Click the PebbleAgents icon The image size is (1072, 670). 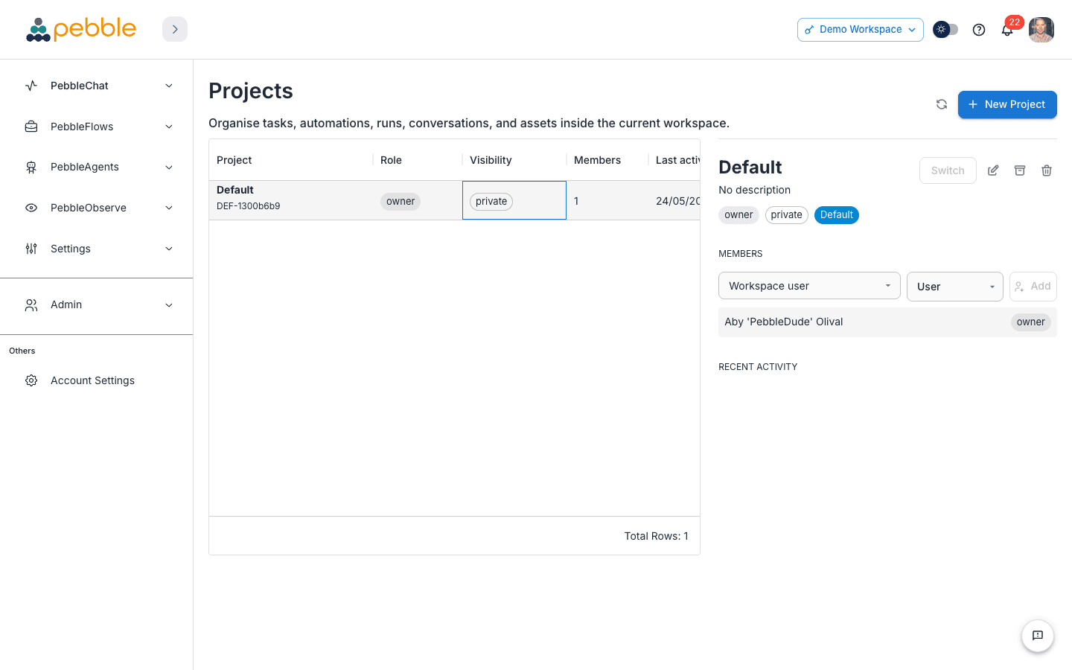[31, 167]
